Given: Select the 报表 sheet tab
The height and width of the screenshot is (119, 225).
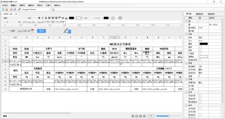Looking at the screenshot, I should click(5, 116).
